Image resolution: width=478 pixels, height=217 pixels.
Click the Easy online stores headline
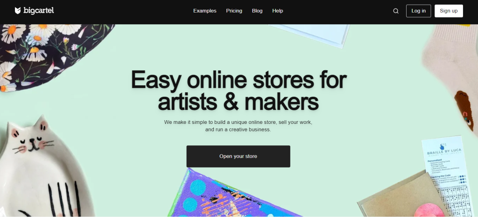pos(239,90)
